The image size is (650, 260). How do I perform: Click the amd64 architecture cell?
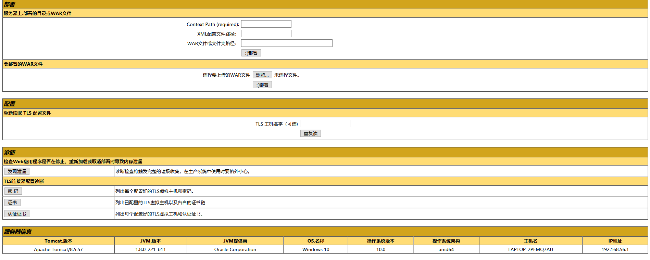click(446, 249)
